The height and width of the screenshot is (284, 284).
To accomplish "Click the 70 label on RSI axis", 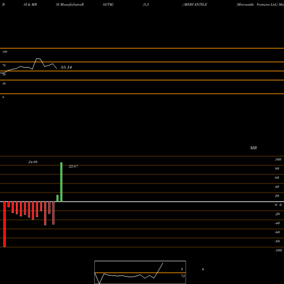I will pos(4,65).
